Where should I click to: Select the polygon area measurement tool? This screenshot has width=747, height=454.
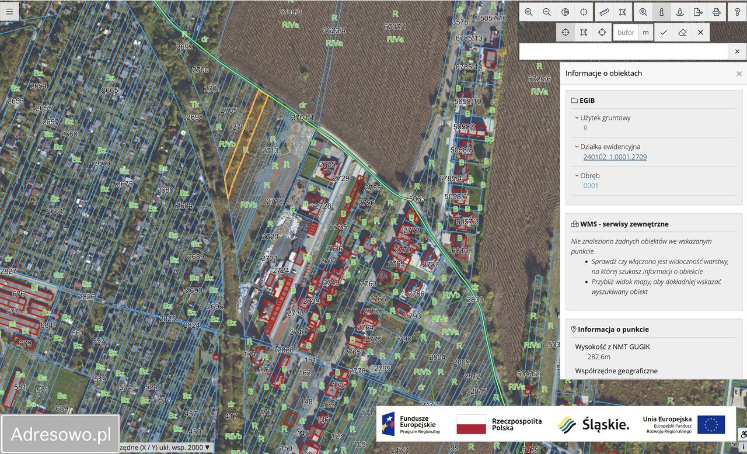coord(623,12)
